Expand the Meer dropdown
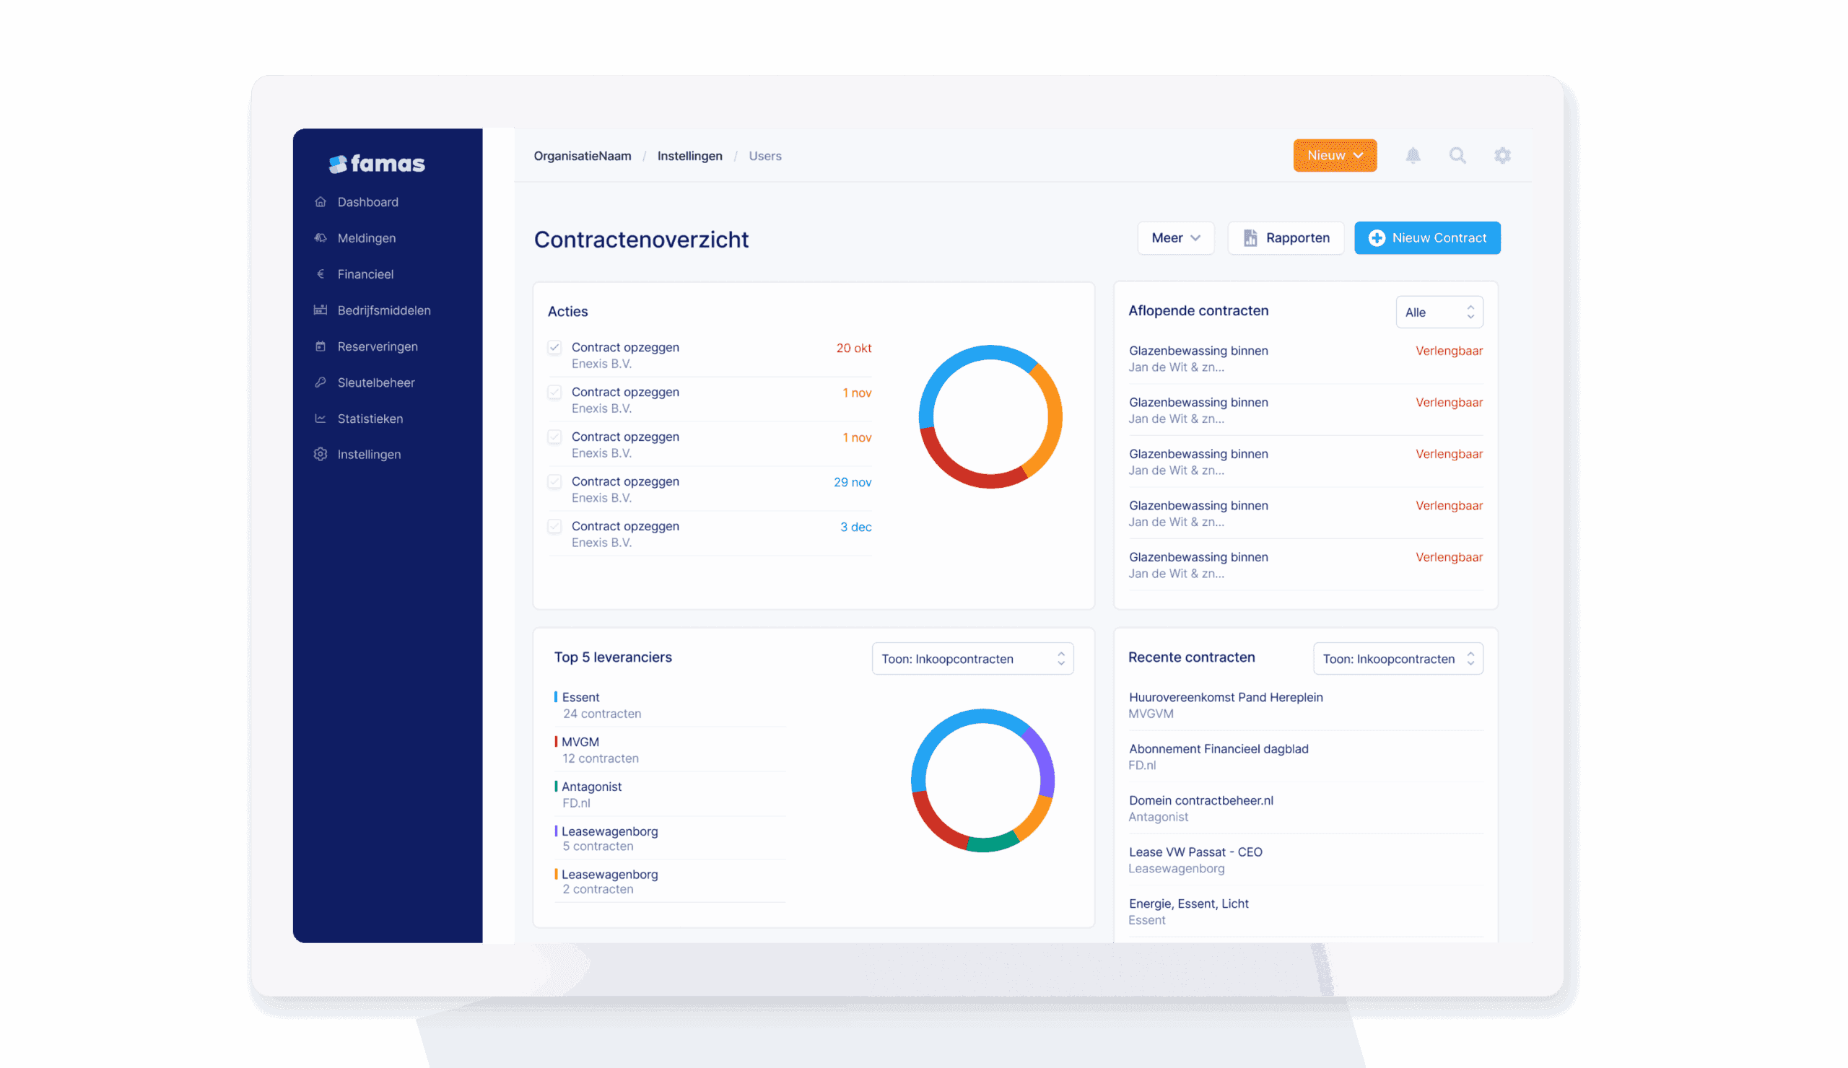The height and width of the screenshot is (1068, 1848). tap(1174, 238)
